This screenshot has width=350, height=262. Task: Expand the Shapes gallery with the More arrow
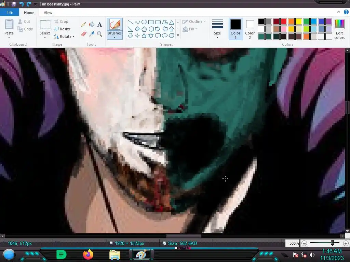click(x=178, y=35)
